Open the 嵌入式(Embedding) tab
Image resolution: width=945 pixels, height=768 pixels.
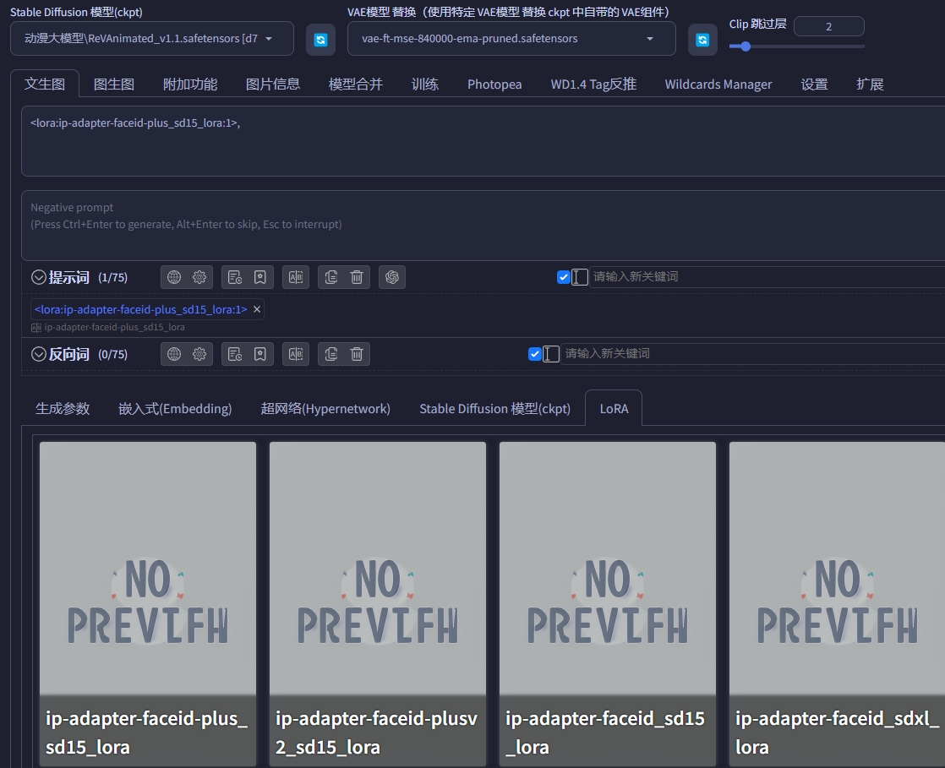(175, 409)
